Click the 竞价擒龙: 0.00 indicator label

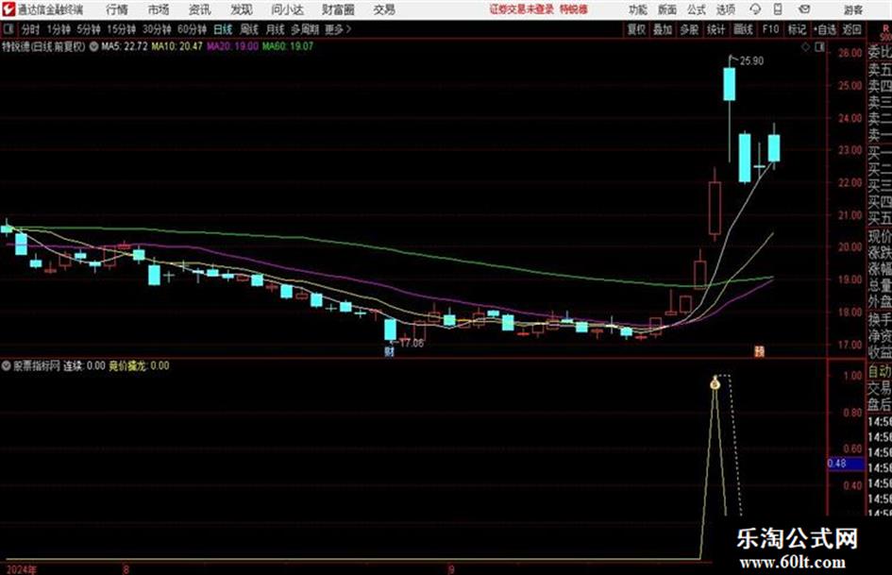point(139,366)
